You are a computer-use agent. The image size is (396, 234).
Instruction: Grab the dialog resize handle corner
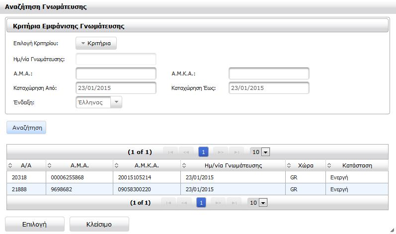(x=392, y=230)
